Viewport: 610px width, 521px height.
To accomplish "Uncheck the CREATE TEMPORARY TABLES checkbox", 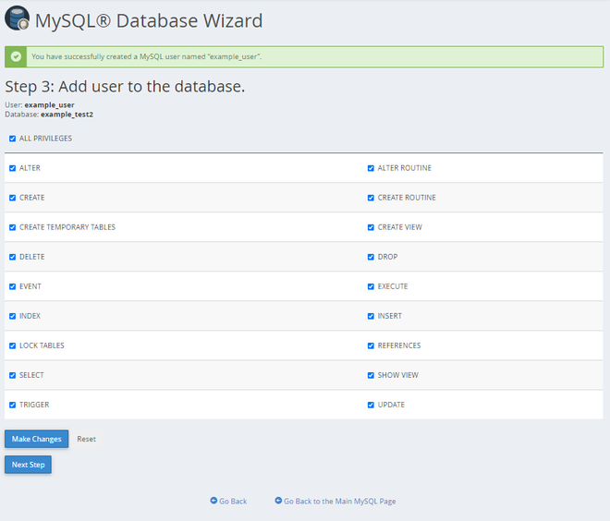I will pos(12,227).
